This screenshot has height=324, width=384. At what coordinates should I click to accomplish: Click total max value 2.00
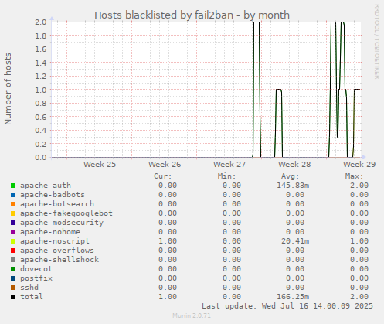coord(359,297)
